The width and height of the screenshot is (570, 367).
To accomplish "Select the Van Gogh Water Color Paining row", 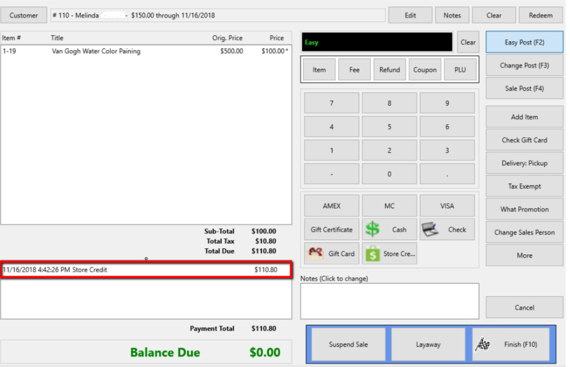I will pyautogui.click(x=146, y=51).
